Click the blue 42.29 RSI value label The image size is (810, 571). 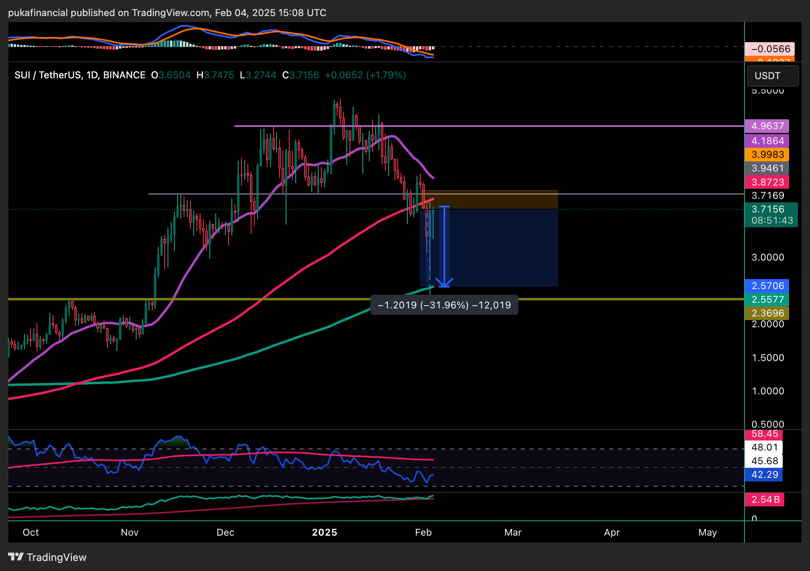click(763, 475)
